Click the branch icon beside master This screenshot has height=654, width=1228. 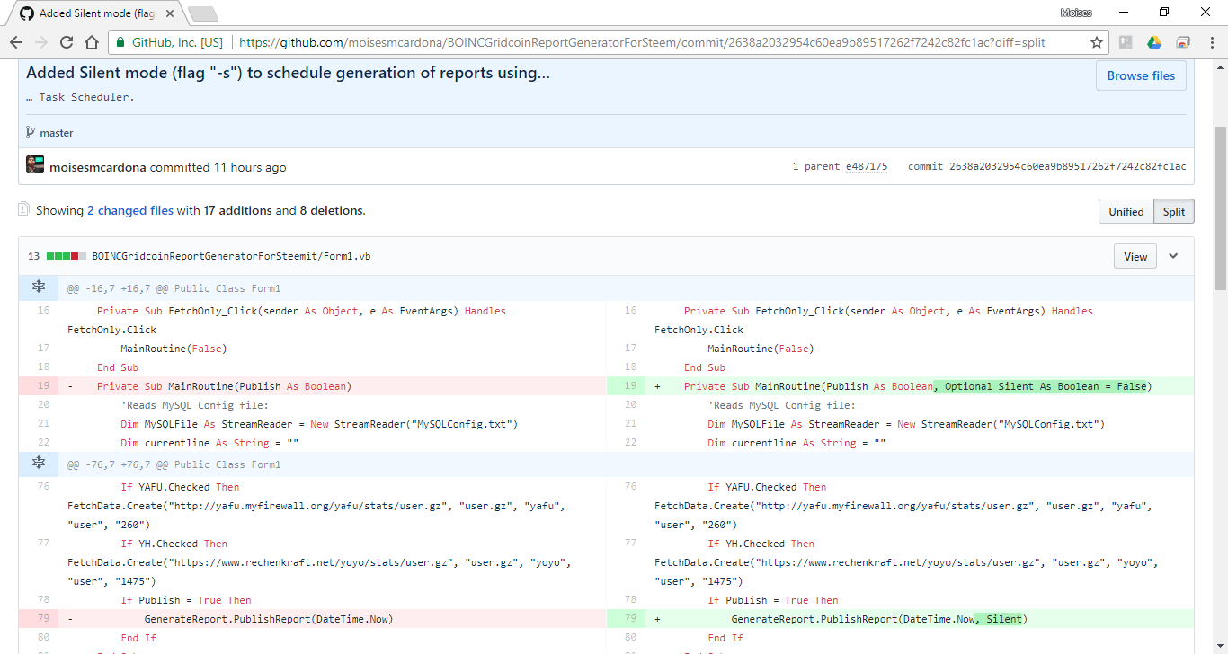[31, 133]
